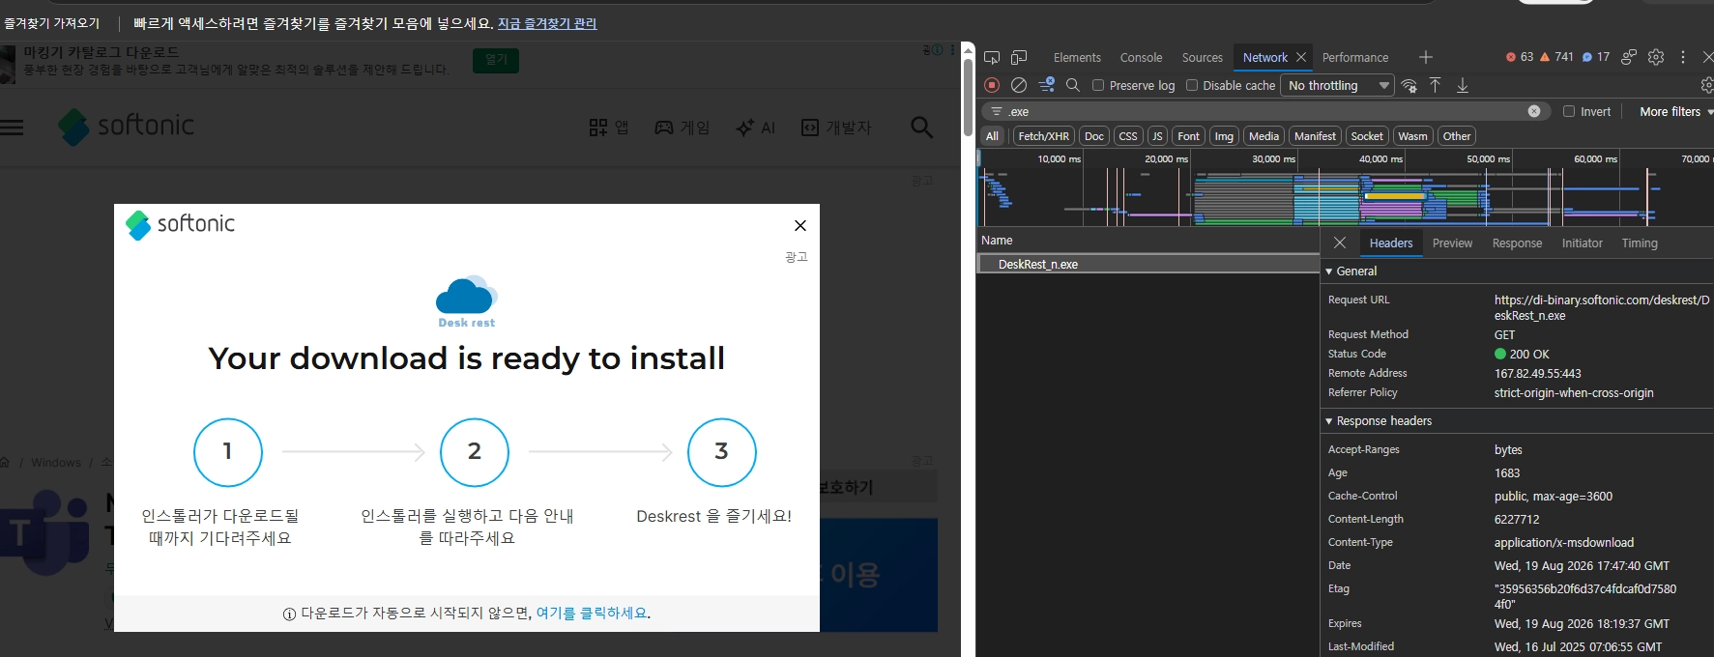Open the No throttling dropdown
This screenshot has width=1714, height=657.
(1337, 85)
